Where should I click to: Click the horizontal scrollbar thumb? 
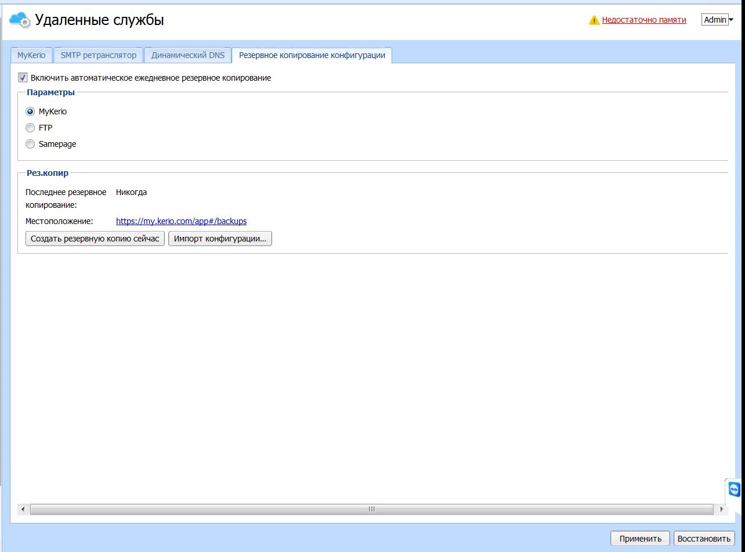(371, 509)
